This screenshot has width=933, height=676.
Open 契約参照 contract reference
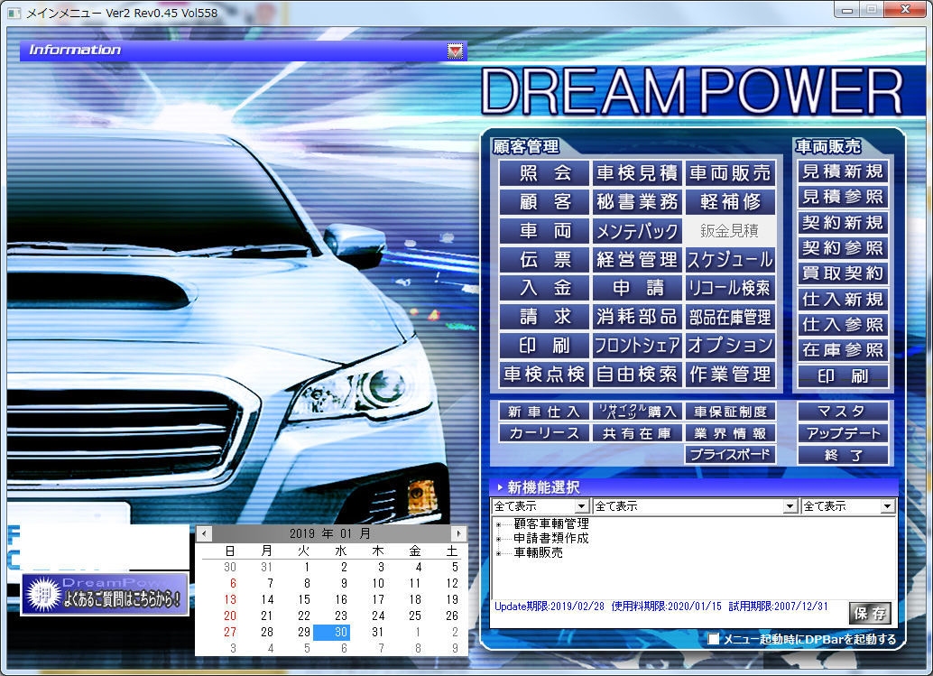[843, 248]
